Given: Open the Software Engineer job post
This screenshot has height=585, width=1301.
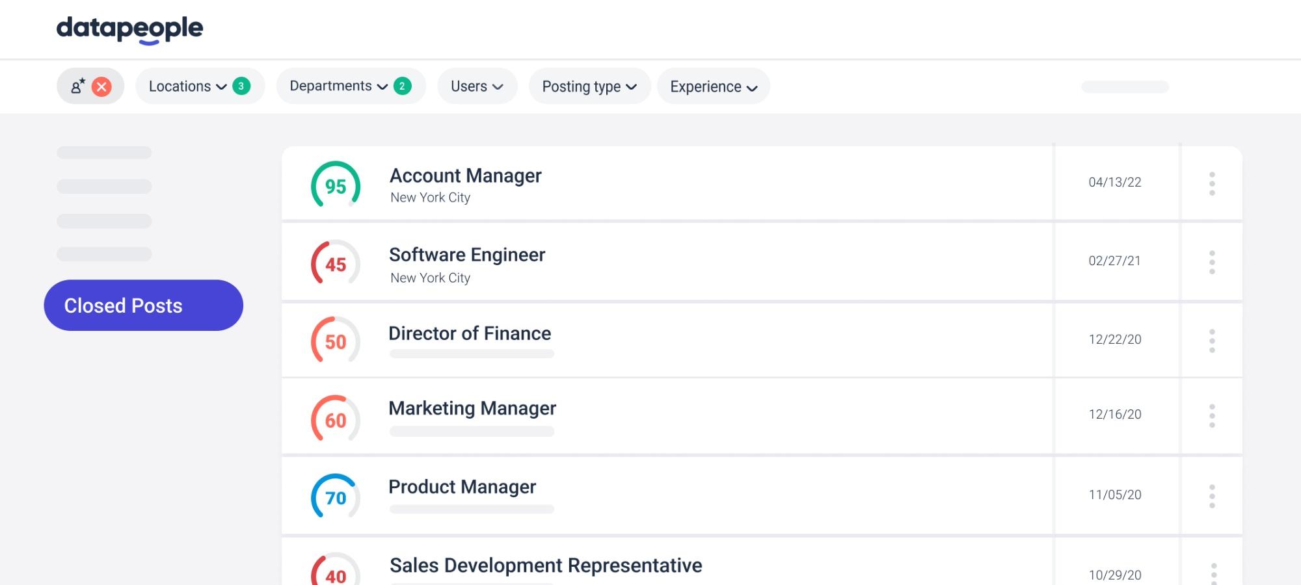Looking at the screenshot, I should coord(467,255).
